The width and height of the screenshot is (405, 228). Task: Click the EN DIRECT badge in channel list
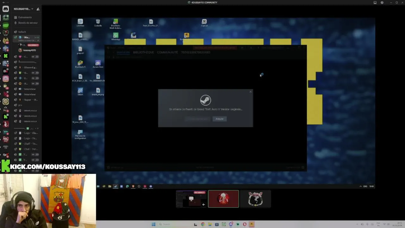(33, 45)
